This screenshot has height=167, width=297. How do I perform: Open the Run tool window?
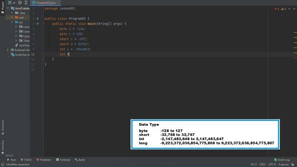(x=11, y=160)
